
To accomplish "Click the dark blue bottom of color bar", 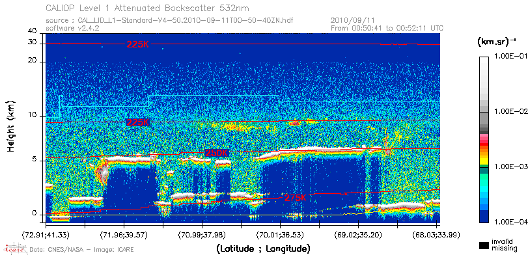I will (x=484, y=217).
